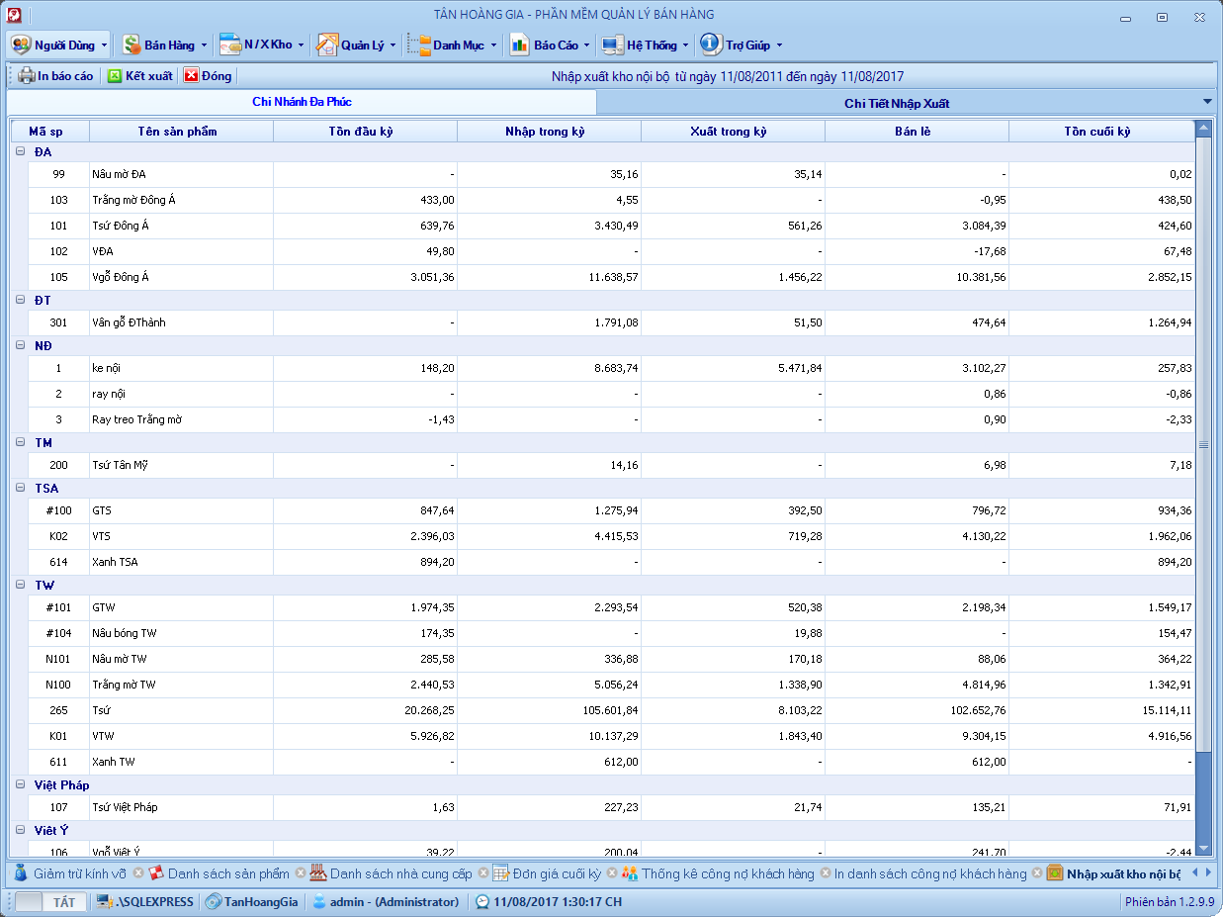
Task: Open the Danh sách sản phẩm tab
Action: coord(228,874)
